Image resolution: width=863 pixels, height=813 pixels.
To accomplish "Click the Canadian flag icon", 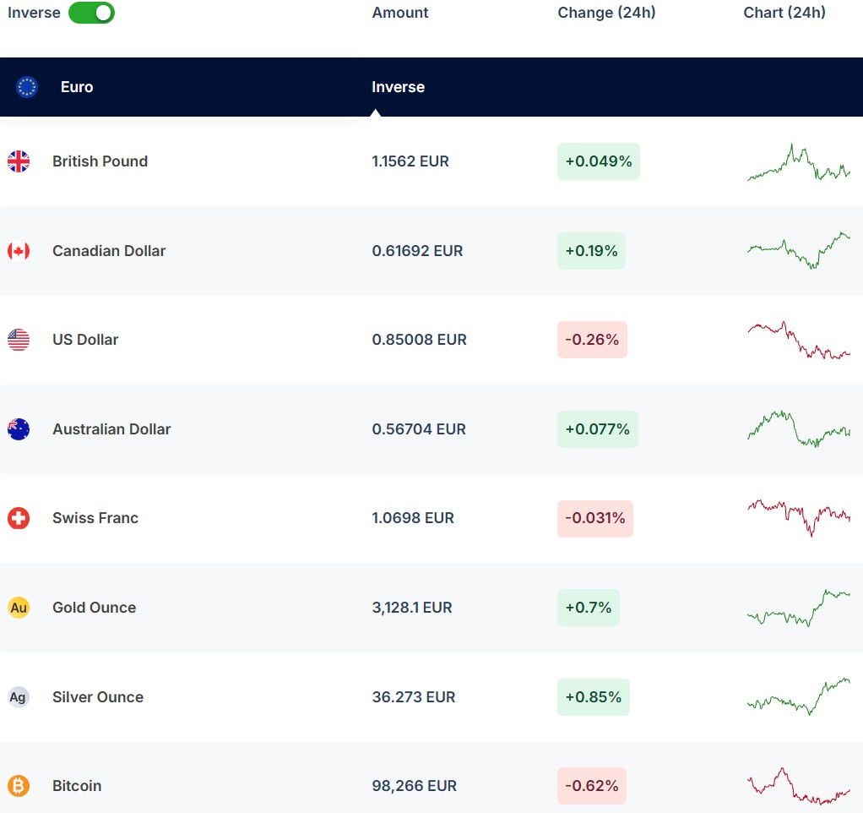I will click(x=19, y=251).
